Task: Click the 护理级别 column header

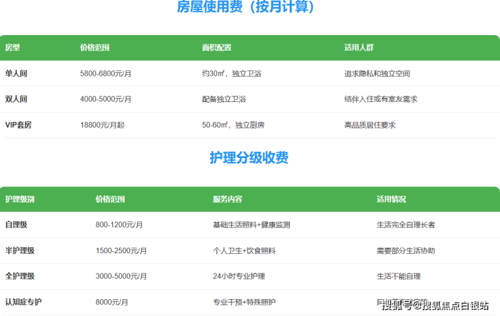Action: [x=20, y=199]
